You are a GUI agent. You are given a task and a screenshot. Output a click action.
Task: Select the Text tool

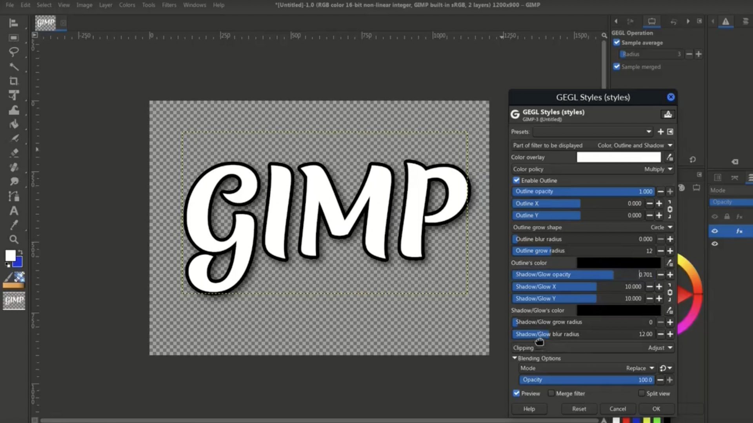[x=14, y=211]
